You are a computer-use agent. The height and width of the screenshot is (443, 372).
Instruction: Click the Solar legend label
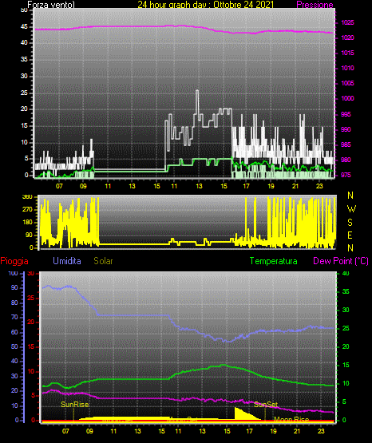click(103, 261)
